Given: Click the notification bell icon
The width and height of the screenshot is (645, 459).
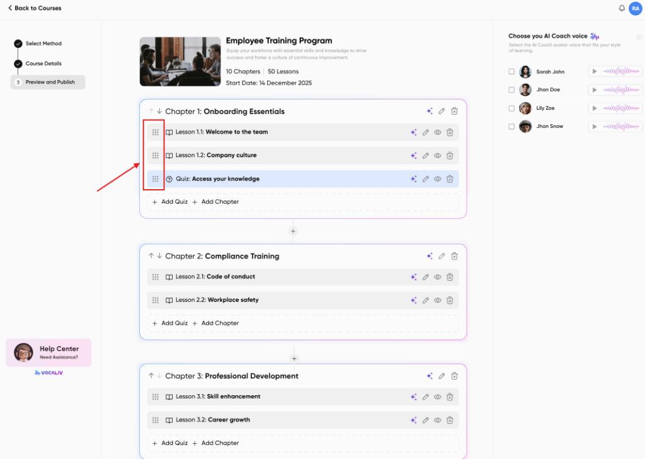Looking at the screenshot, I should 622,8.
